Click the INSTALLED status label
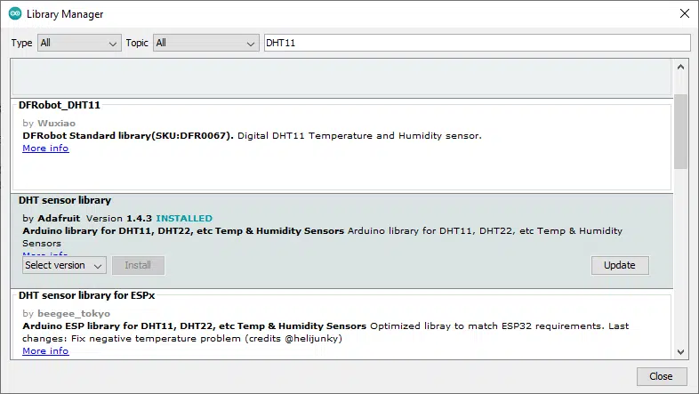699x394 pixels. click(x=184, y=219)
